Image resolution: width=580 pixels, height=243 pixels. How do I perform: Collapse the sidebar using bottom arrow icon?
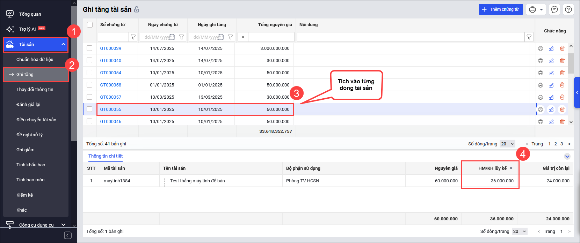tap(68, 235)
